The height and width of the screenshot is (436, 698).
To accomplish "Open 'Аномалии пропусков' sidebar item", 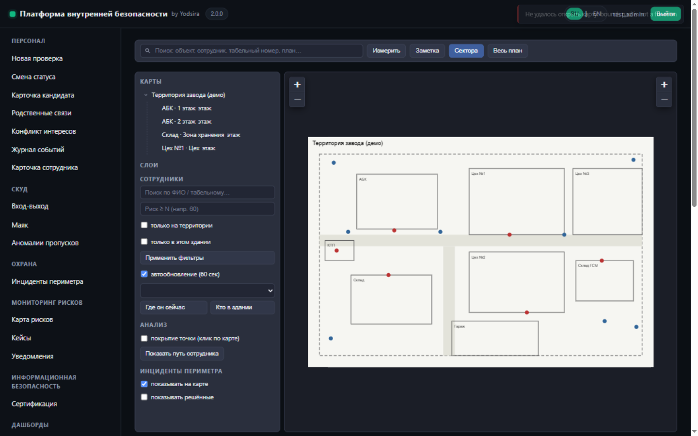I will click(45, 243).
